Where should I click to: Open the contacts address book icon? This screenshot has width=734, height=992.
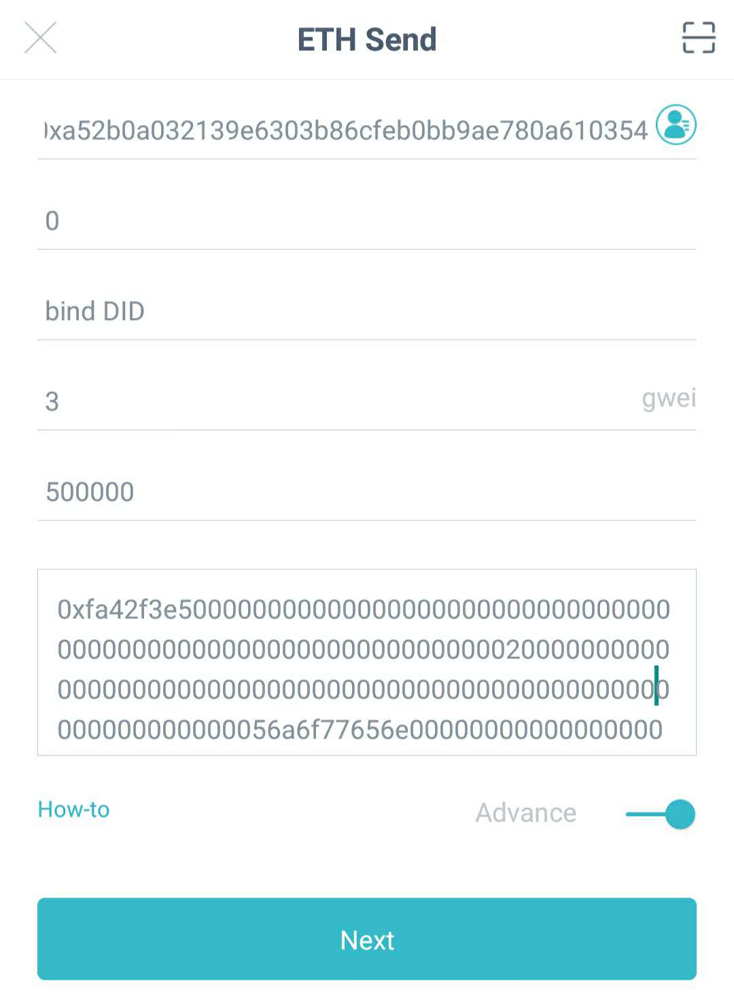click(x=676, y=125)
